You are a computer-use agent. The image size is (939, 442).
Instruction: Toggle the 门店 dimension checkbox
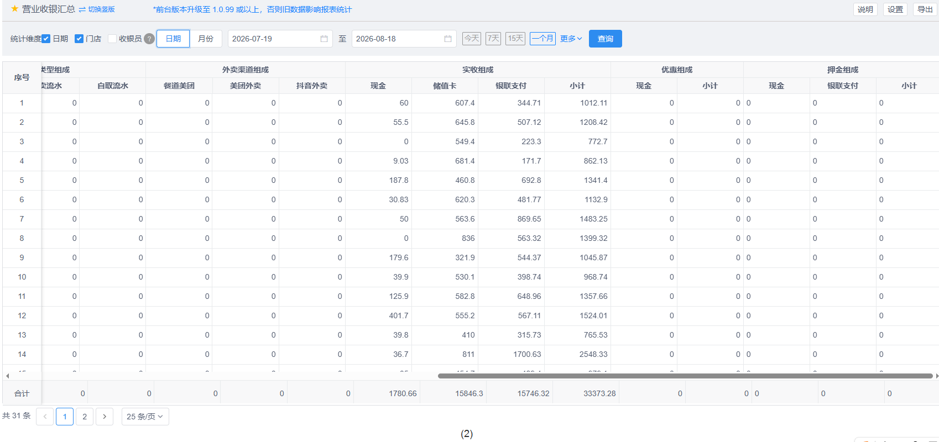[x=79, y=39]
